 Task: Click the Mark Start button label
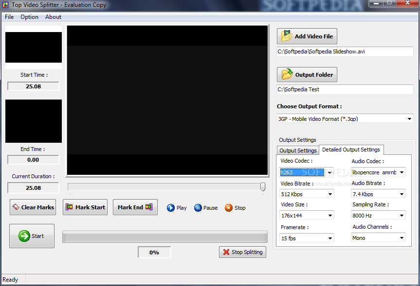coord(90,207)
